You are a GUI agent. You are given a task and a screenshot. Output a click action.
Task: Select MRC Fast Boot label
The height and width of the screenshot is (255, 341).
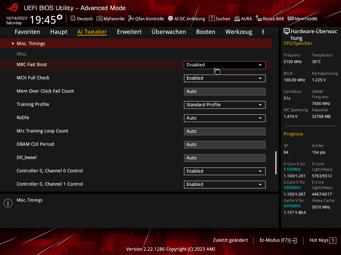tap(32, 65)
